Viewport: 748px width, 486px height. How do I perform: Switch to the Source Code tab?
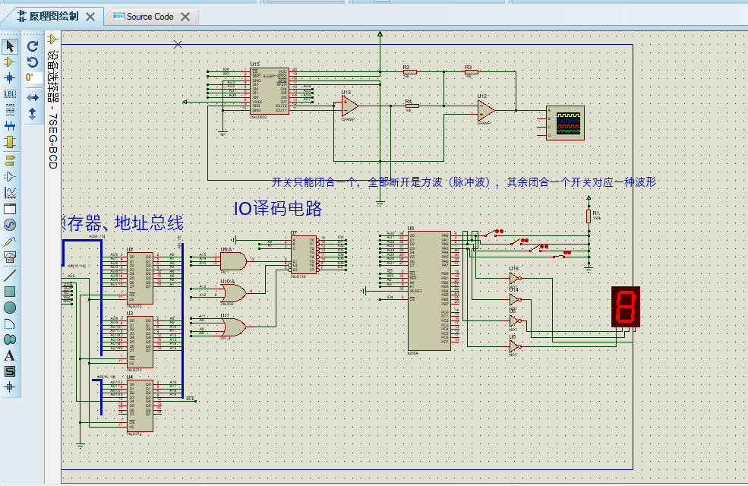coord(144,16)
